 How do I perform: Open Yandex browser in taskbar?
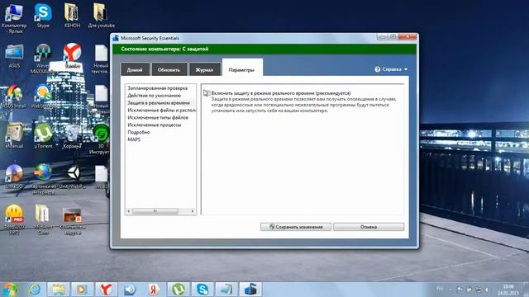106,290
